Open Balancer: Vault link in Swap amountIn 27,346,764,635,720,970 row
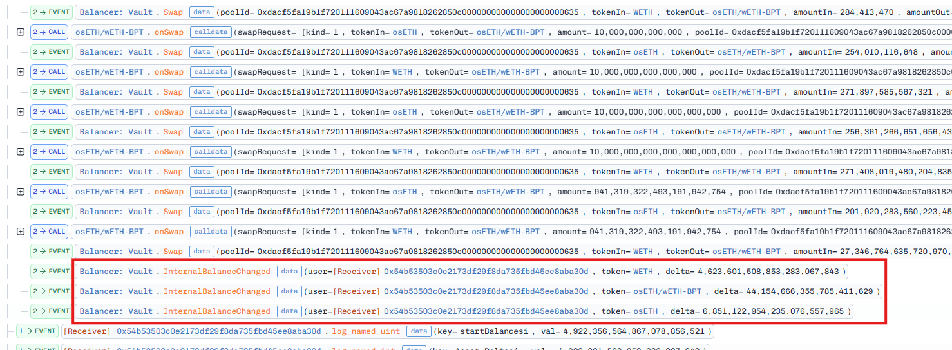 coord(117,252)
